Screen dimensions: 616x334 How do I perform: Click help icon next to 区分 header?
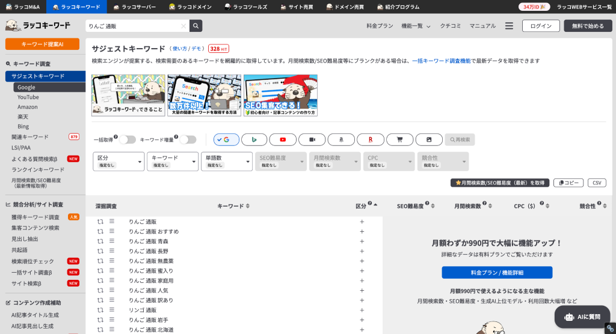[x=370, y=203]
